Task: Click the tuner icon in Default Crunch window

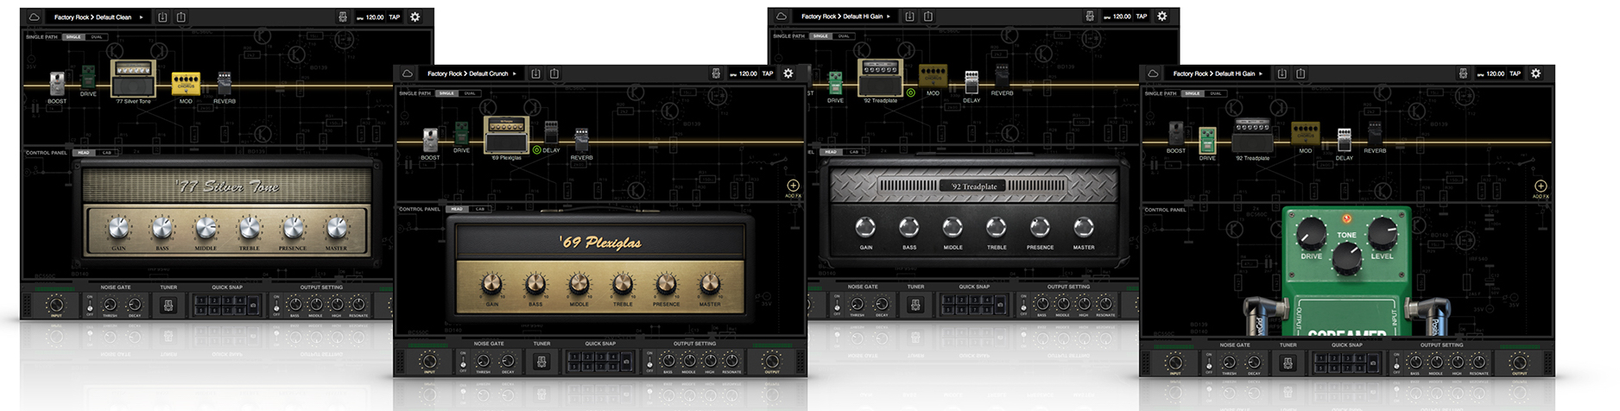Action: (541, 362)
